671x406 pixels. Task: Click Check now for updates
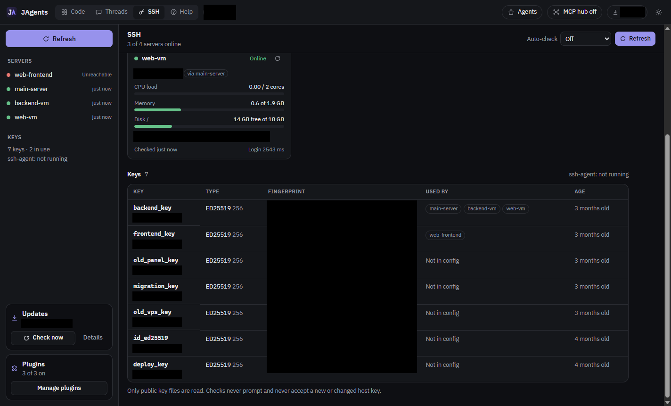[43, 338]
